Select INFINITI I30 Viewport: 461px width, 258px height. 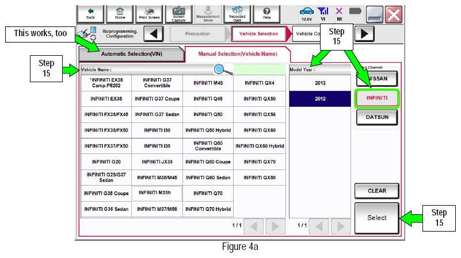pos(157,130)
